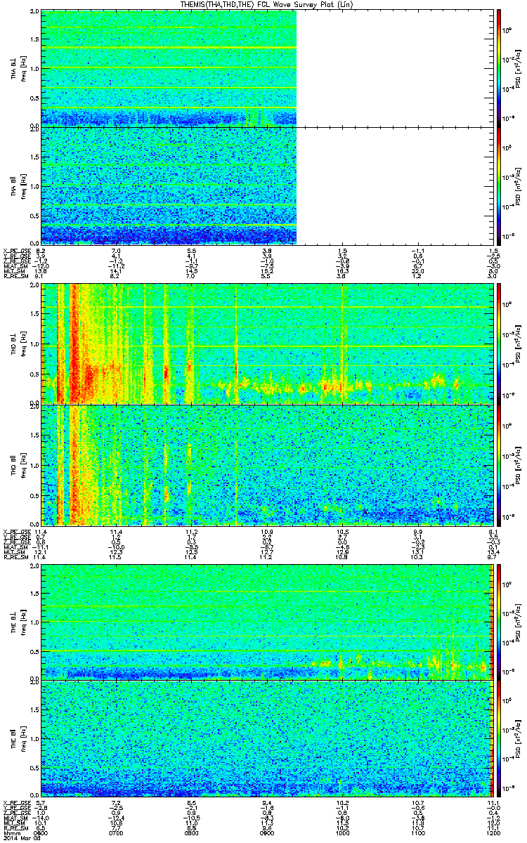Click the 1.0 tick on THD BL axis
This screenshot has height=843, width=527.
click(x=34, y=345)
